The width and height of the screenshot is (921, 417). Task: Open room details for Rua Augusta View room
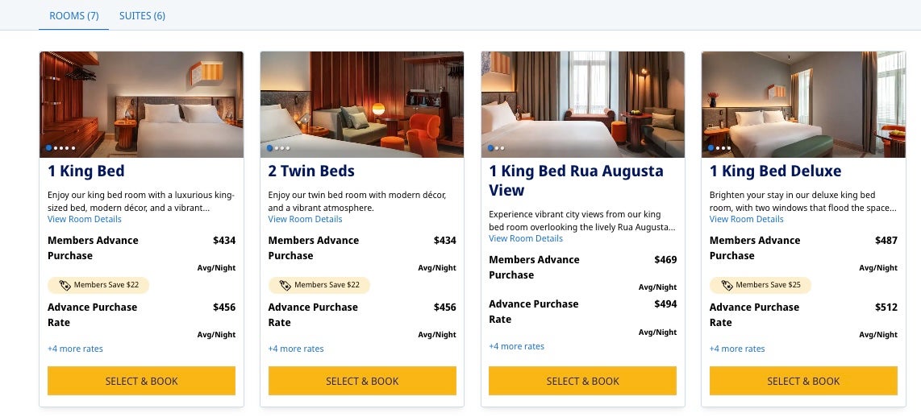tap(526, 238)
